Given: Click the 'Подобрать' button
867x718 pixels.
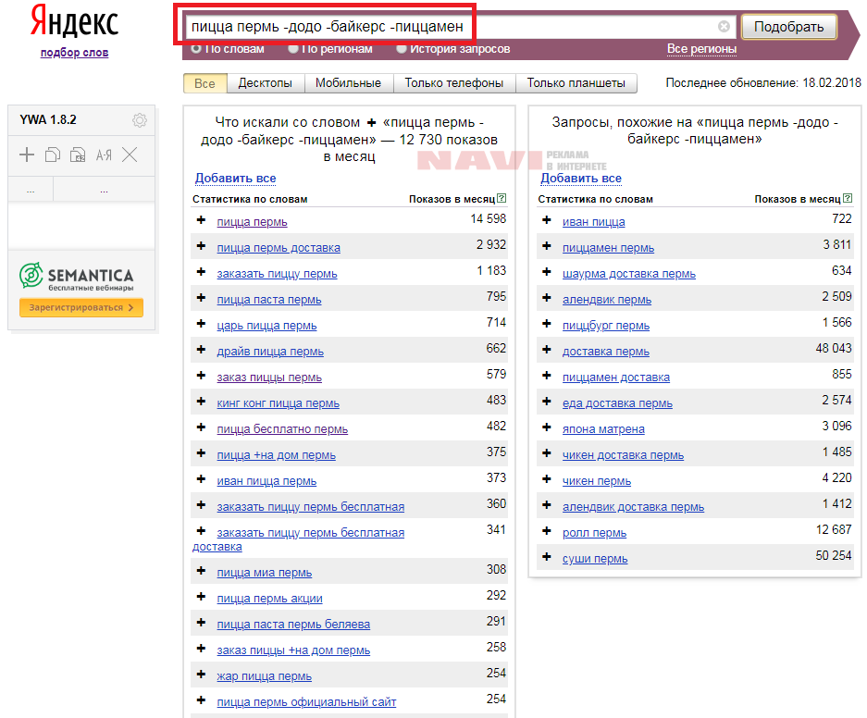Looking at the screenshot, I should click(788, 27).
